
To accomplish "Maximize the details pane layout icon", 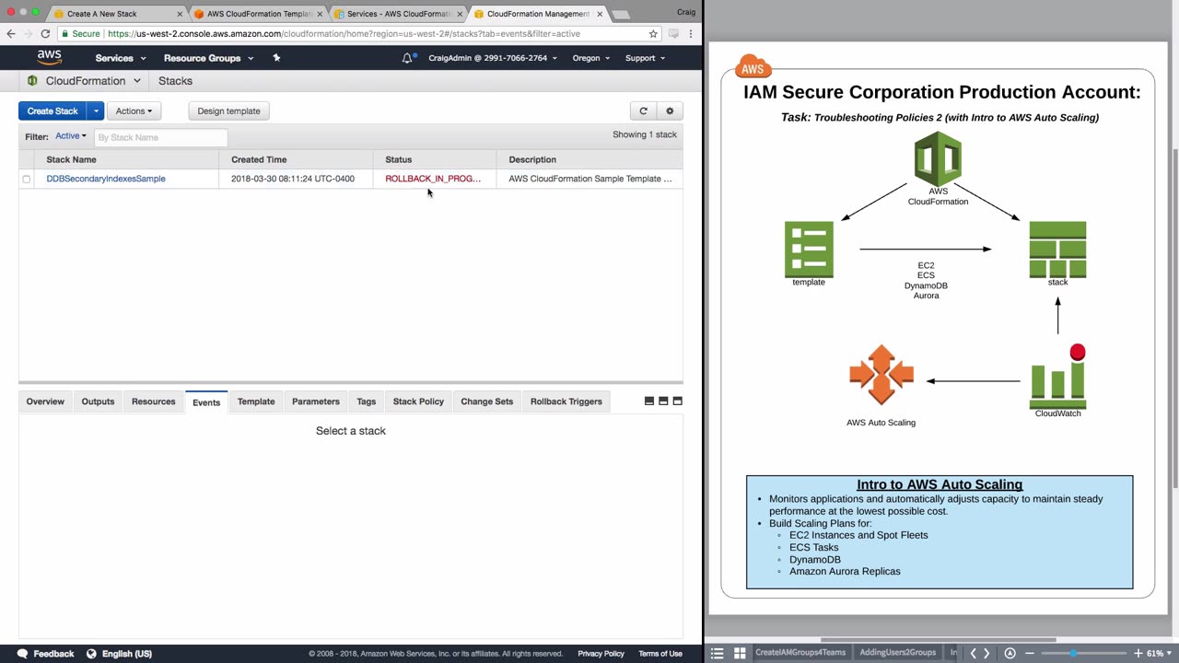I will [678, 401].
